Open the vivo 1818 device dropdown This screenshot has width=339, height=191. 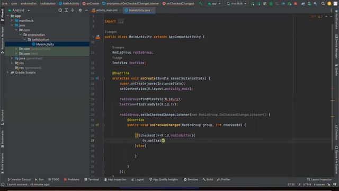coord(237,4)
